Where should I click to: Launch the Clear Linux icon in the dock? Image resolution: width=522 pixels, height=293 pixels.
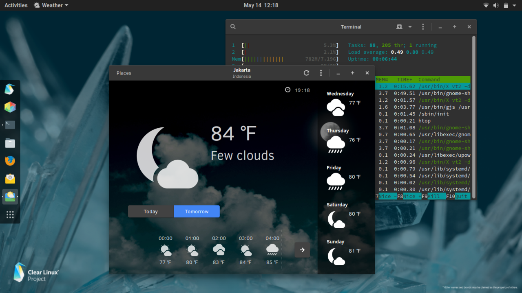10,89
